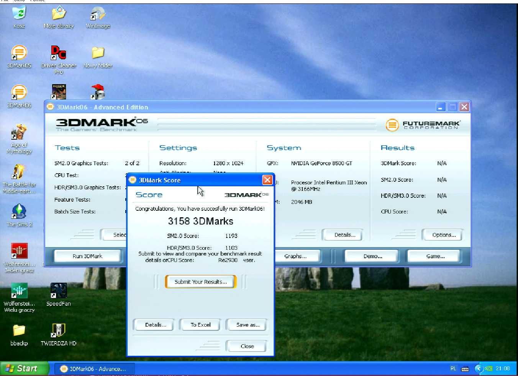Click Submit Your Results button
Viewport: 518px width, 376px height.
point(201,282)
